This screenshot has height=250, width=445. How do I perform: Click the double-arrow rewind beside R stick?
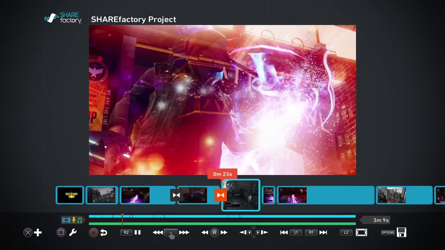point(205,233)
